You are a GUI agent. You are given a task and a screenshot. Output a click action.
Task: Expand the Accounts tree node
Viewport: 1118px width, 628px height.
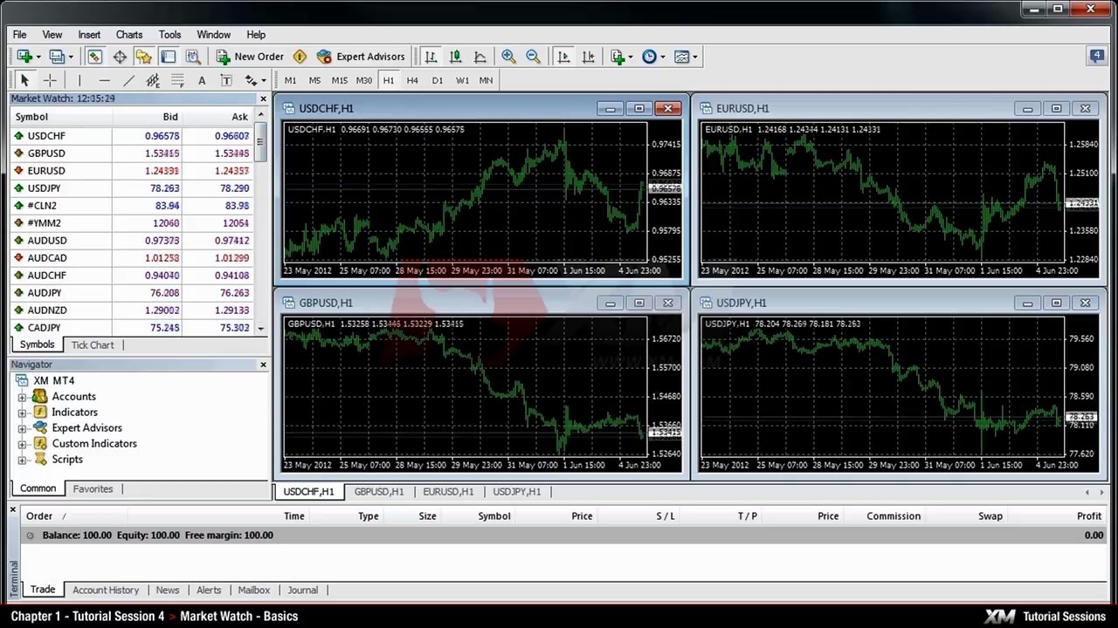(22, 397)
